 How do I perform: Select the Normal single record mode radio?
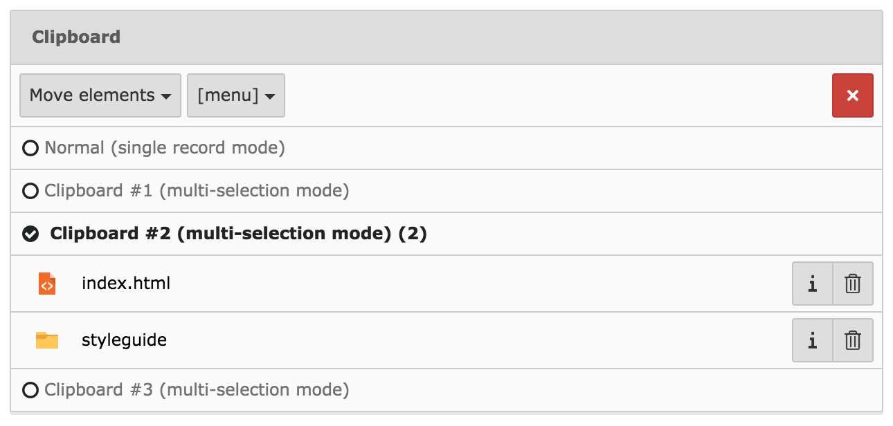click(30, 148)
